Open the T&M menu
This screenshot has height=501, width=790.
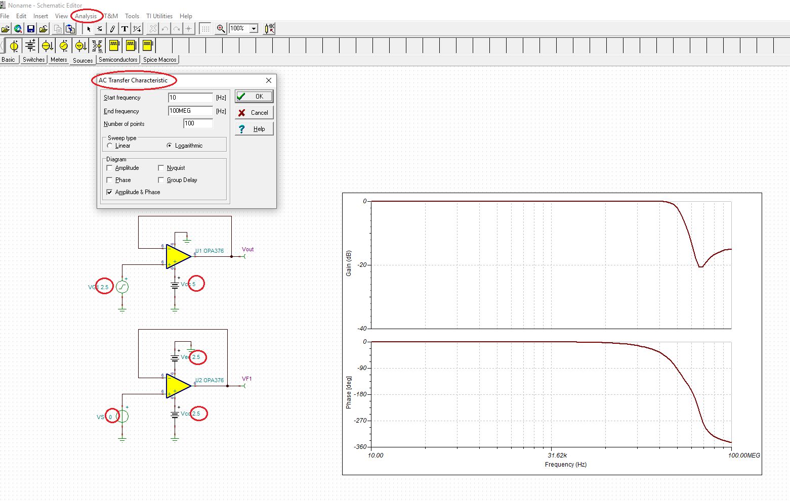tap(111, 16)
